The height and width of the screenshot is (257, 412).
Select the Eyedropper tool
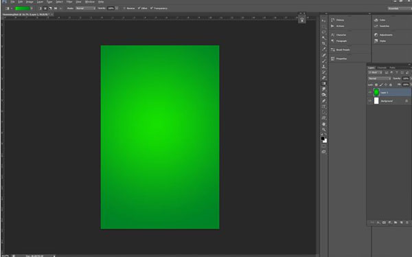point(323,49)
